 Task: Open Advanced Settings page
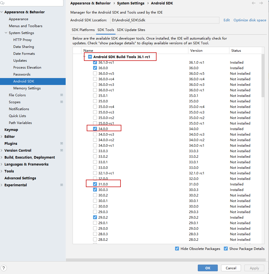click(x=20, y=178)
